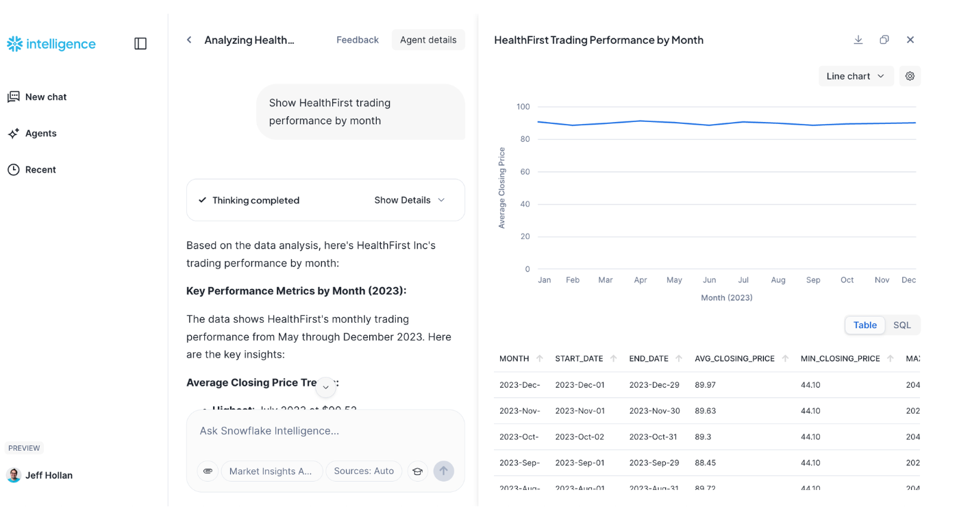Click the Snowflake Intelligence logo
959x518 pixels.
tap(51, 44)
